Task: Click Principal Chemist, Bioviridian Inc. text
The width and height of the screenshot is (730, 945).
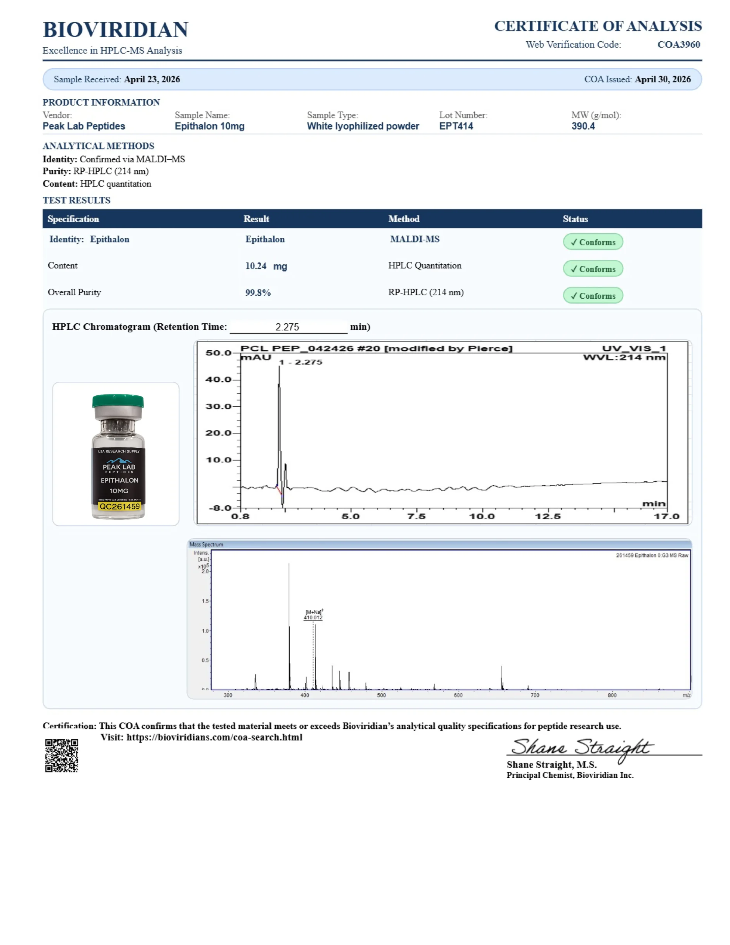Action: [x=570, y=775]
